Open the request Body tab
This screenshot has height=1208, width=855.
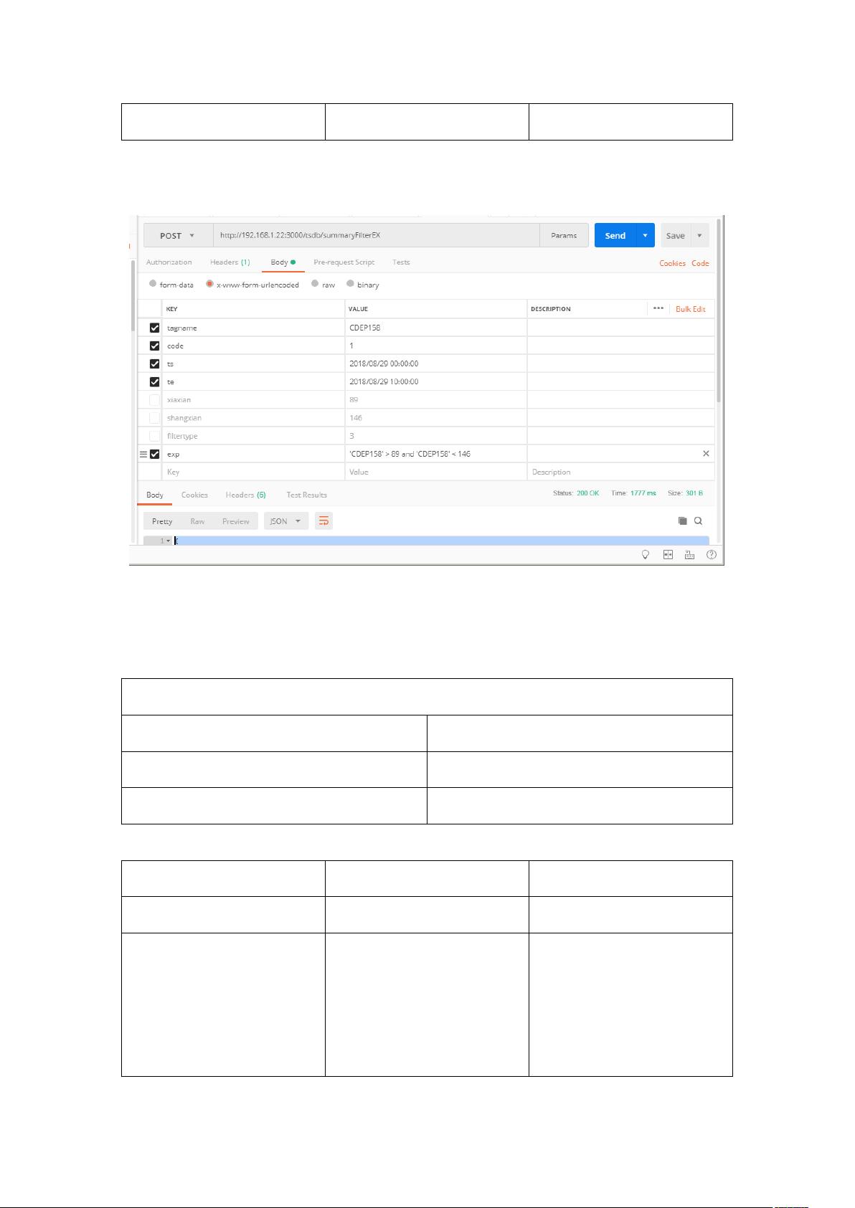[283, 262]
